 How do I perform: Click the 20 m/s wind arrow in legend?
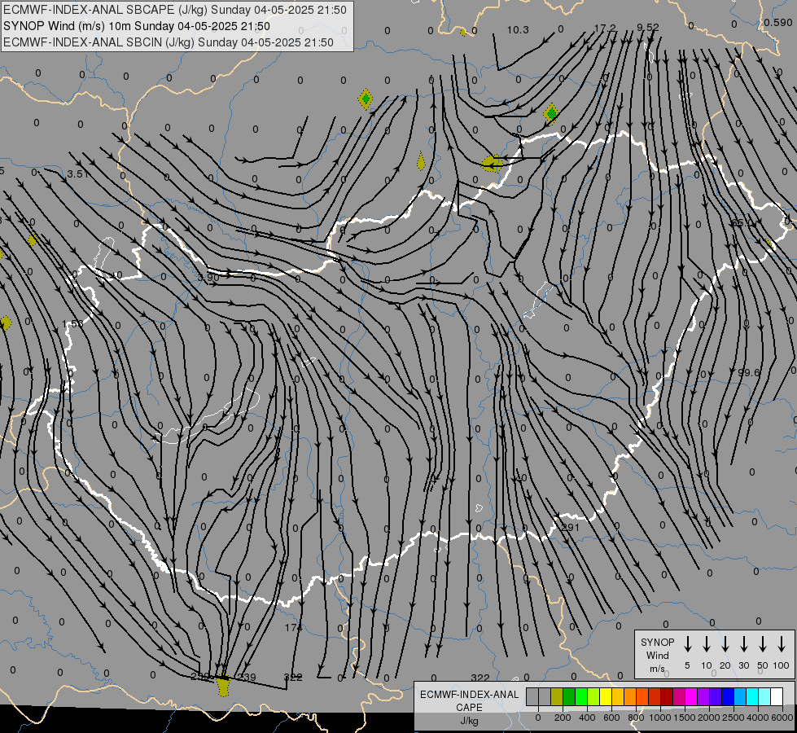[725, 644]
